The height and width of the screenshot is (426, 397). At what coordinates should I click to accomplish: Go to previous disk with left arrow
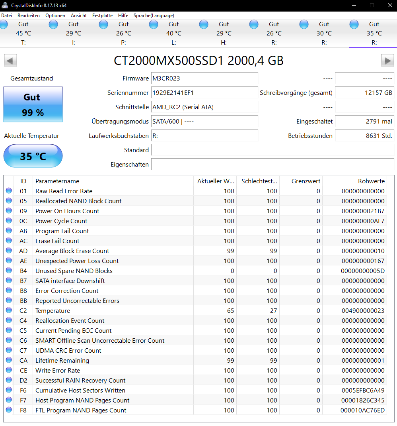point(10,60)
